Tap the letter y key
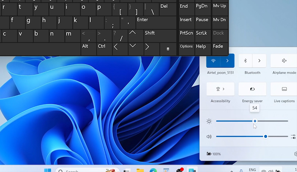Screen dimensions: 297x172 pos(41,9)
